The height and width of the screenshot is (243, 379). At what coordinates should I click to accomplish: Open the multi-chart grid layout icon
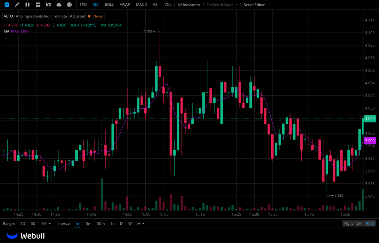point(38,5)
